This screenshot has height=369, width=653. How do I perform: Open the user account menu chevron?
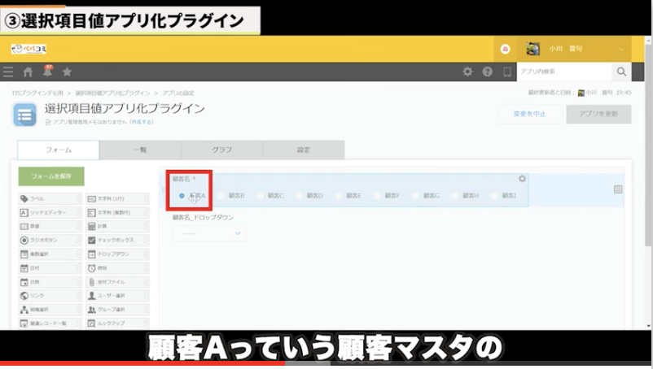(622, 49)
